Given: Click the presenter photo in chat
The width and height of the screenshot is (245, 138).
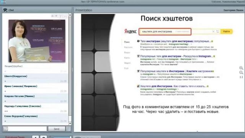Looking at the screenshot, I should [x=37, y=41].
